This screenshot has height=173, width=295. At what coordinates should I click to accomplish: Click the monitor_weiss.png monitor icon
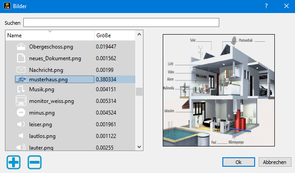(x=21, y=101)
